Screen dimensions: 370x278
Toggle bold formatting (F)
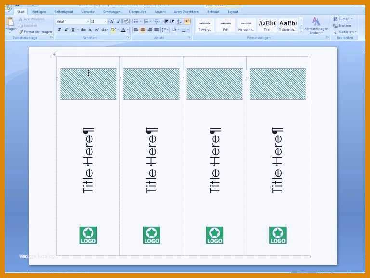[59, 30]
